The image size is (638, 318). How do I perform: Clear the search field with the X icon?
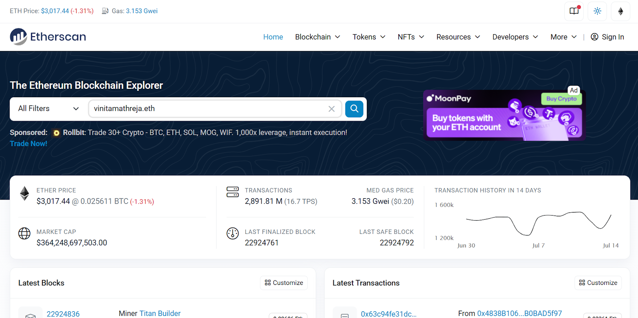[x=331, y=109]
